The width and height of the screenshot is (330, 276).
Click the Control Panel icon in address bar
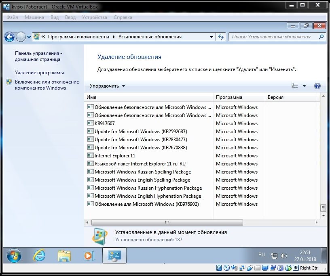pyautogui.click(x=36, y=37)
